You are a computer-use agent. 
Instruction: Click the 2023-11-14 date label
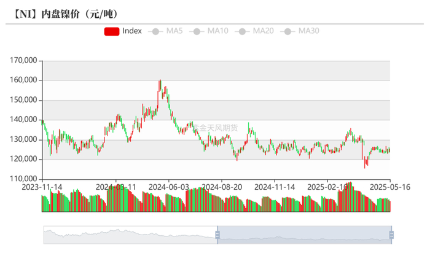42,187
